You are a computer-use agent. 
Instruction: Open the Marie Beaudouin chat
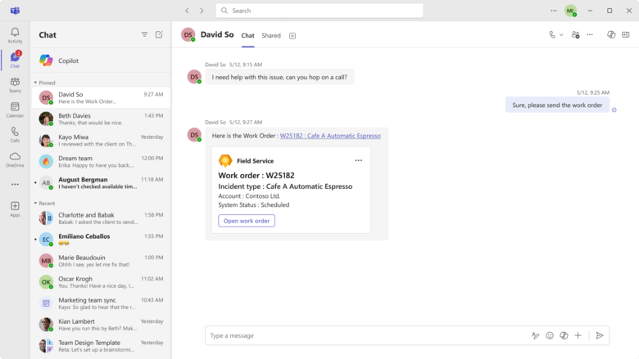[101, 261]
